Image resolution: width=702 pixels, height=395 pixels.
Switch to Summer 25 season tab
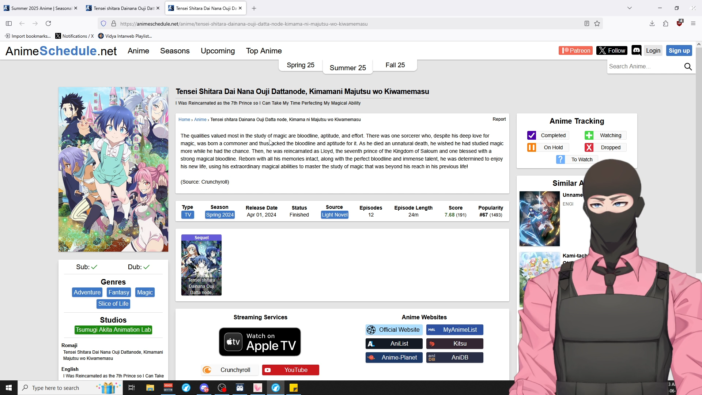click(348, 68)
